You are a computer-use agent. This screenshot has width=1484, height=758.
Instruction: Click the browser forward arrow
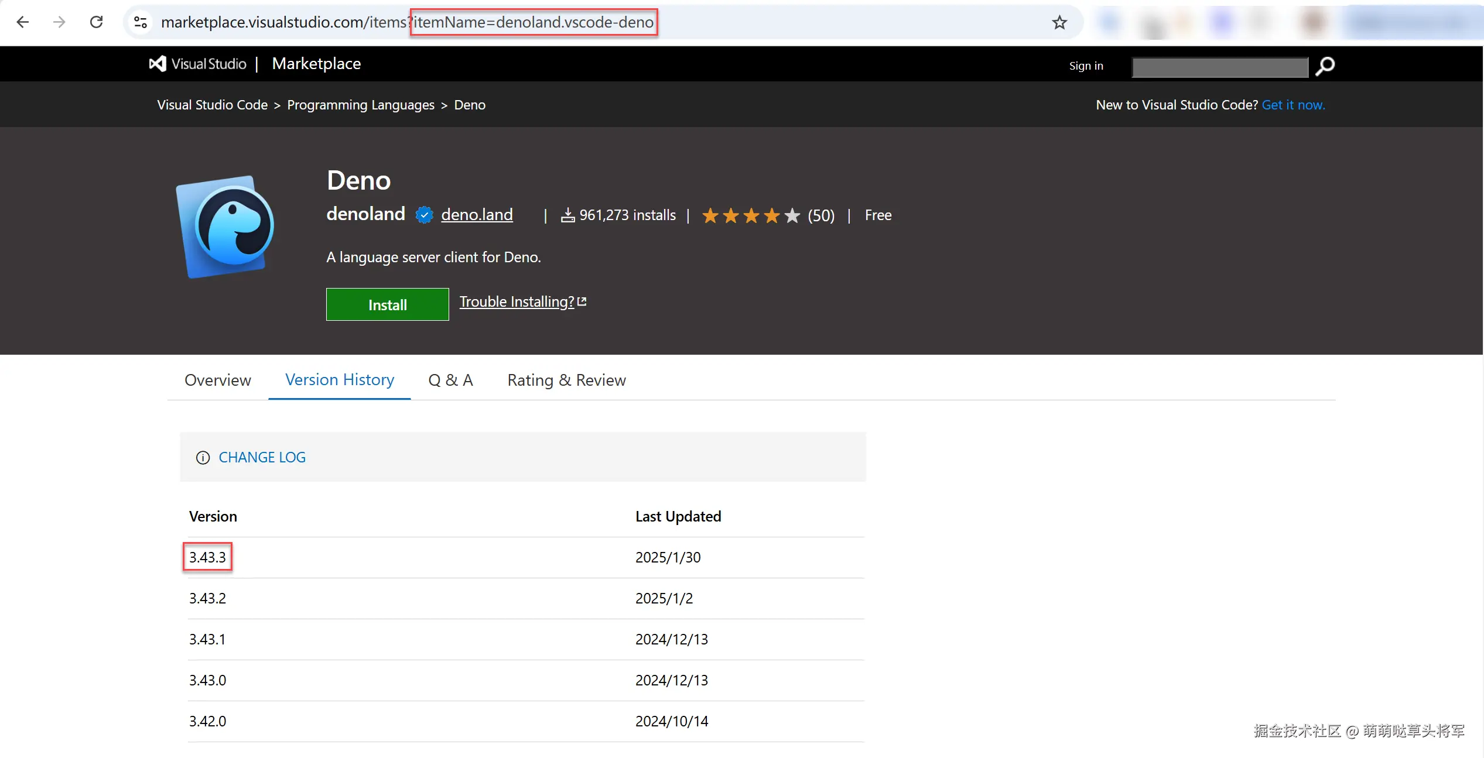[x=59, y=22]
